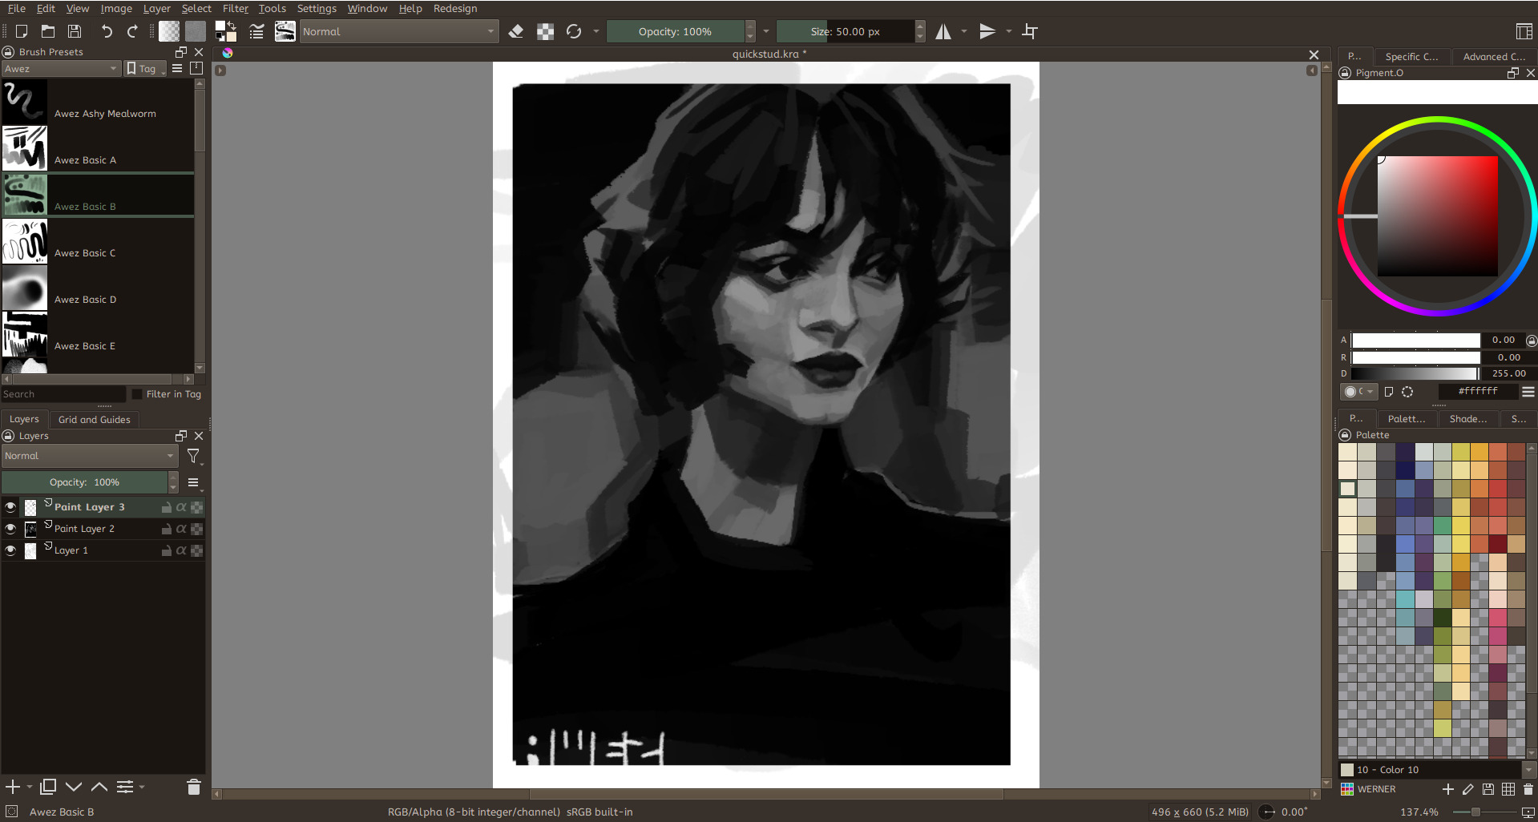
Task: Expand the Awez brush tag dropdown
Action: click(61, 69)
